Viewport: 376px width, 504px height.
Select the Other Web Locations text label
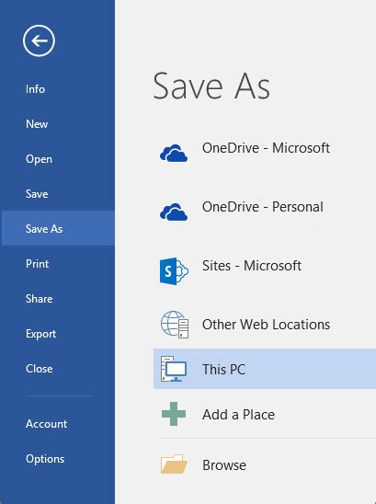click(x=266, y=325)
